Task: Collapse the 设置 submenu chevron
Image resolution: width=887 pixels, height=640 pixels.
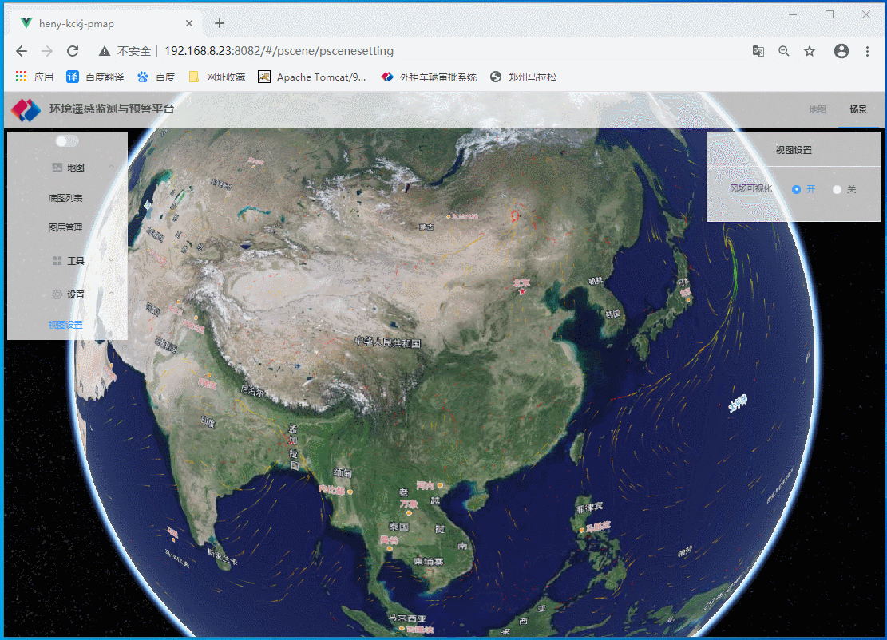Action: coord(112,294)
